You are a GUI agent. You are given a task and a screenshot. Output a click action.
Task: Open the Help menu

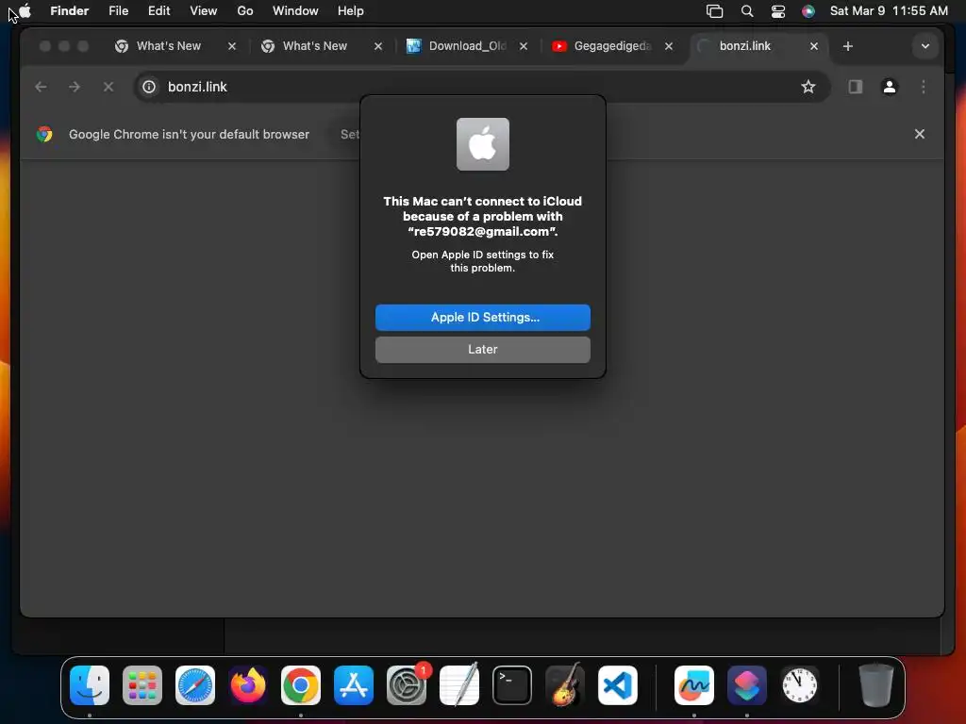coord(351,11)
